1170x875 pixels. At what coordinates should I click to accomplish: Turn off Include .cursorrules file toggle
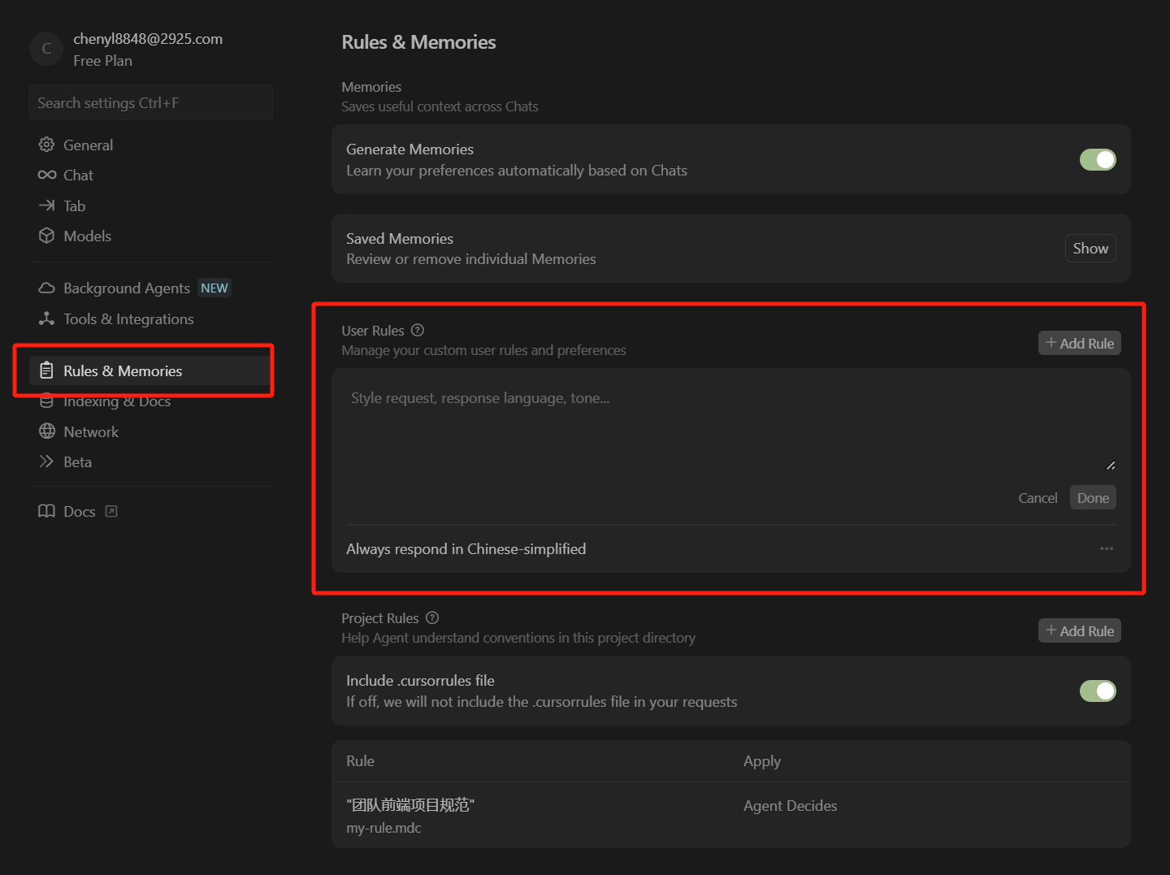click(x=1097, y=691)
